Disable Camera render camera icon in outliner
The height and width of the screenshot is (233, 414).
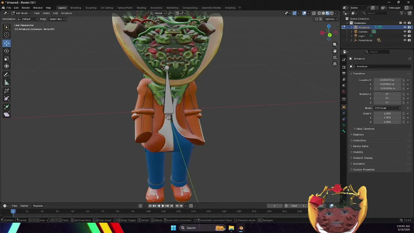coord(409,32)
